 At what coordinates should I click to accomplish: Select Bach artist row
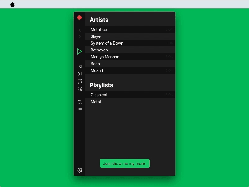click(130, 64)
